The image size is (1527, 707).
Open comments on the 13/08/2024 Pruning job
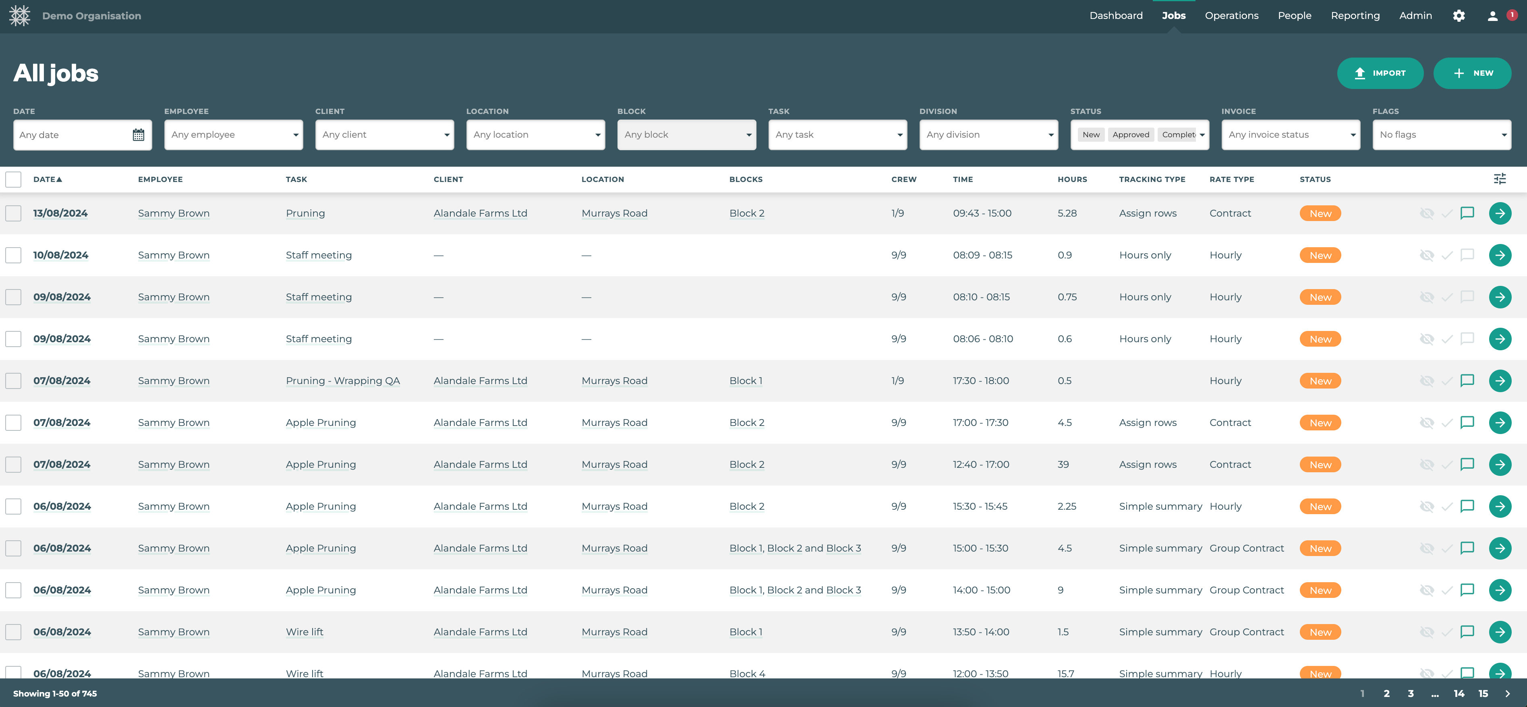click(1467, 213)
